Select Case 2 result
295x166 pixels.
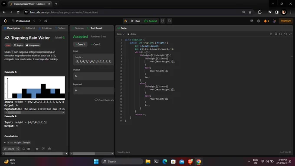(x=96, y=44)
